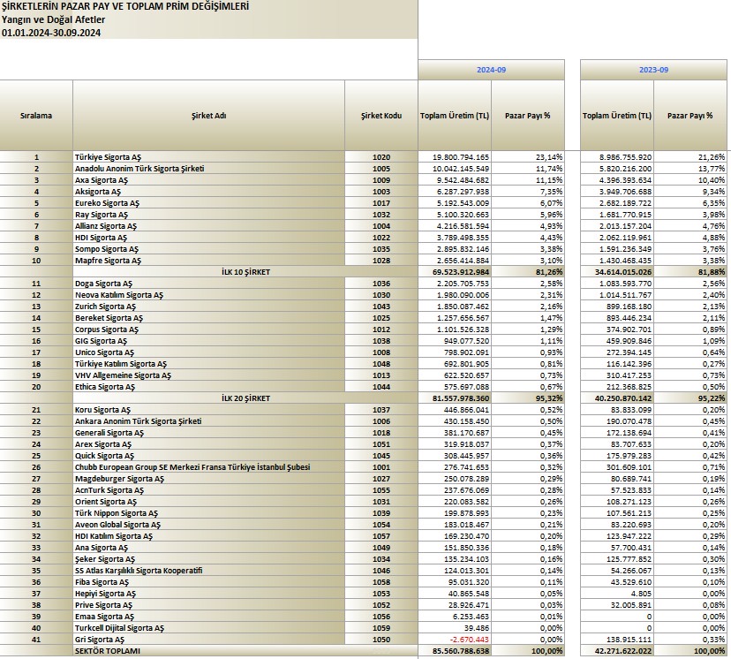
Task: Select Ankara Anonim Türk Sigorta Şirketi cell
Action: pyautogui.click(x=208, y=421)
